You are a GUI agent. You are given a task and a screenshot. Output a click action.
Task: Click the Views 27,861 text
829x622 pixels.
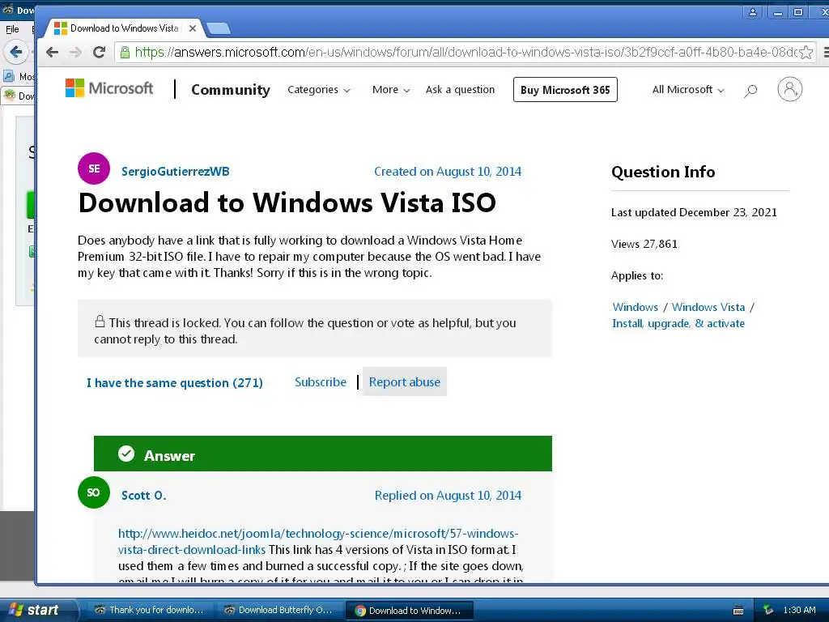tap(644, 244)
